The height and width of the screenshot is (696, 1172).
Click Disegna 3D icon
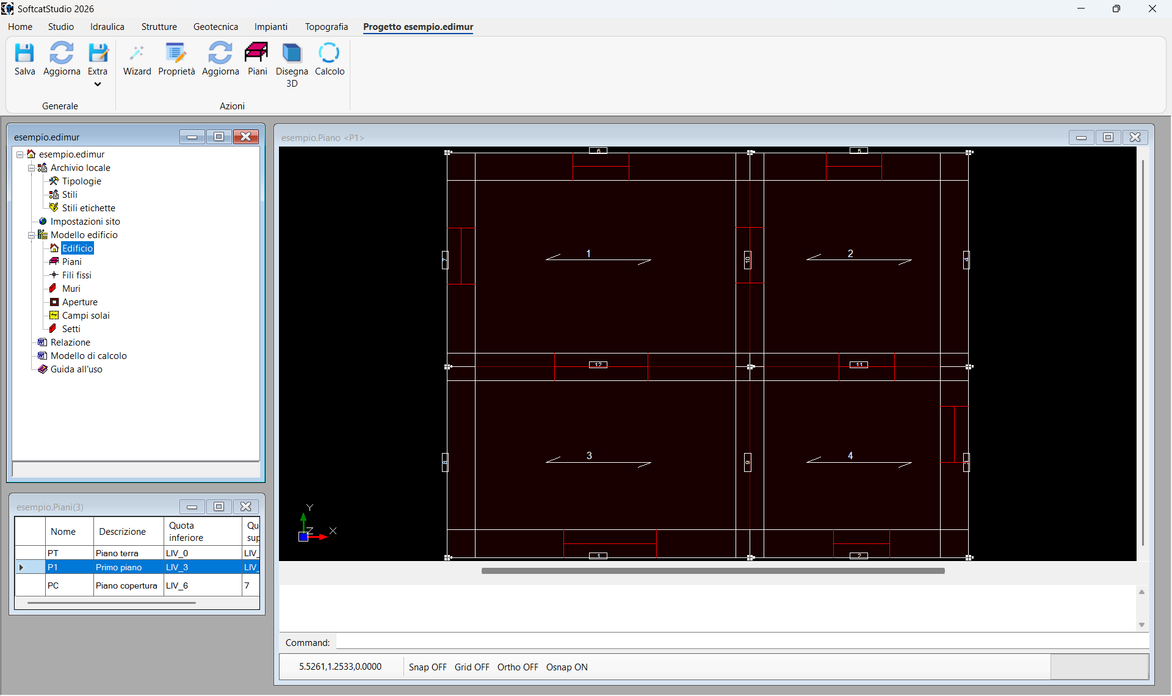292,65
